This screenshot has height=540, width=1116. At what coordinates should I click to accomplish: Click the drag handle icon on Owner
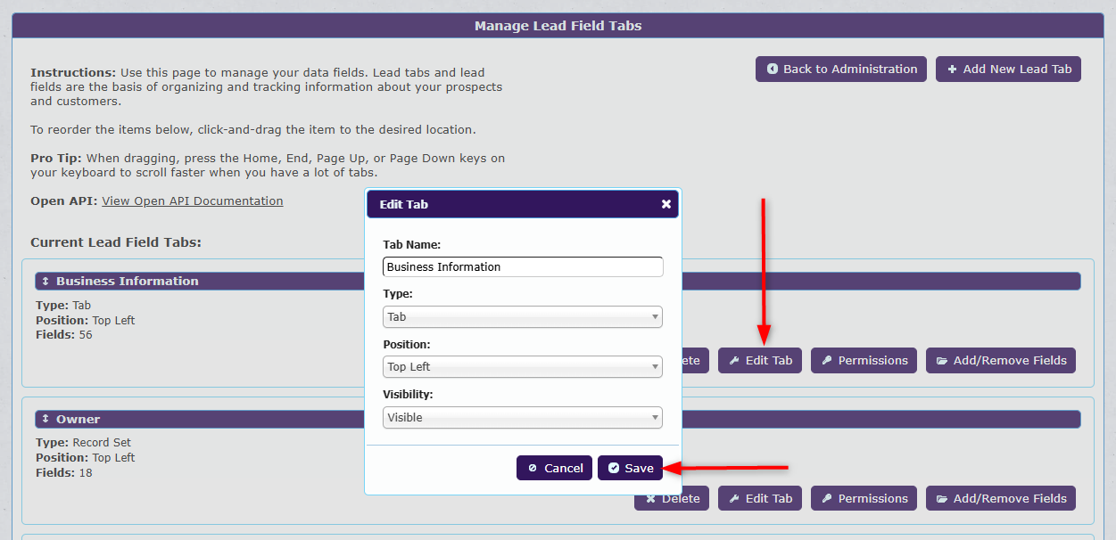click(45, 419)
